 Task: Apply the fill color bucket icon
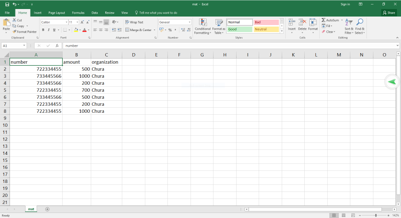tap(76, 30)
